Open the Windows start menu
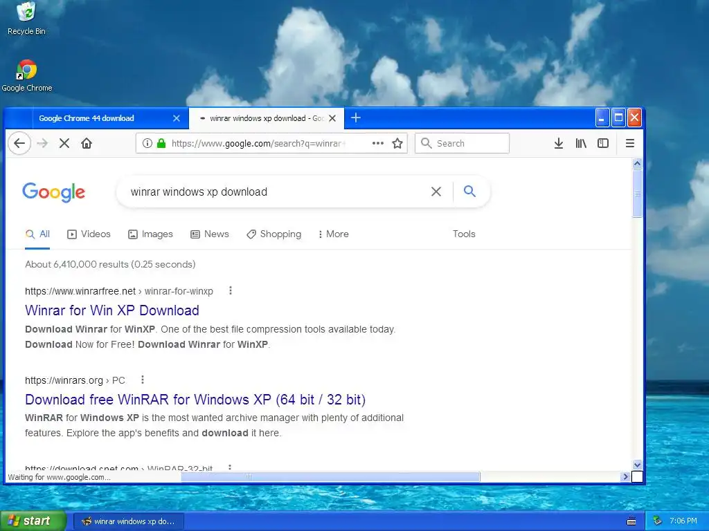 click(x=33, y=521)
